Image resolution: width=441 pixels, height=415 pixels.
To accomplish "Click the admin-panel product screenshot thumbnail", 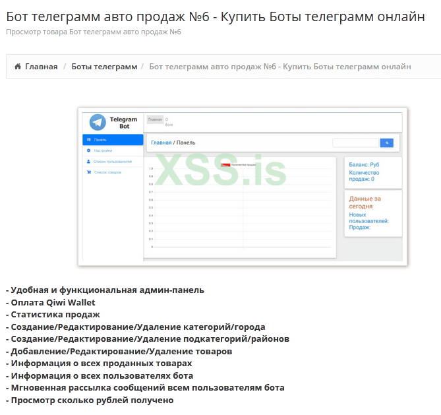I will (243, 187).
